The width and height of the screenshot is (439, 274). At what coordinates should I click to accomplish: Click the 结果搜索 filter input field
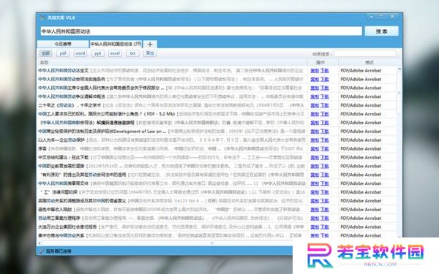click(x=365, y=53)
